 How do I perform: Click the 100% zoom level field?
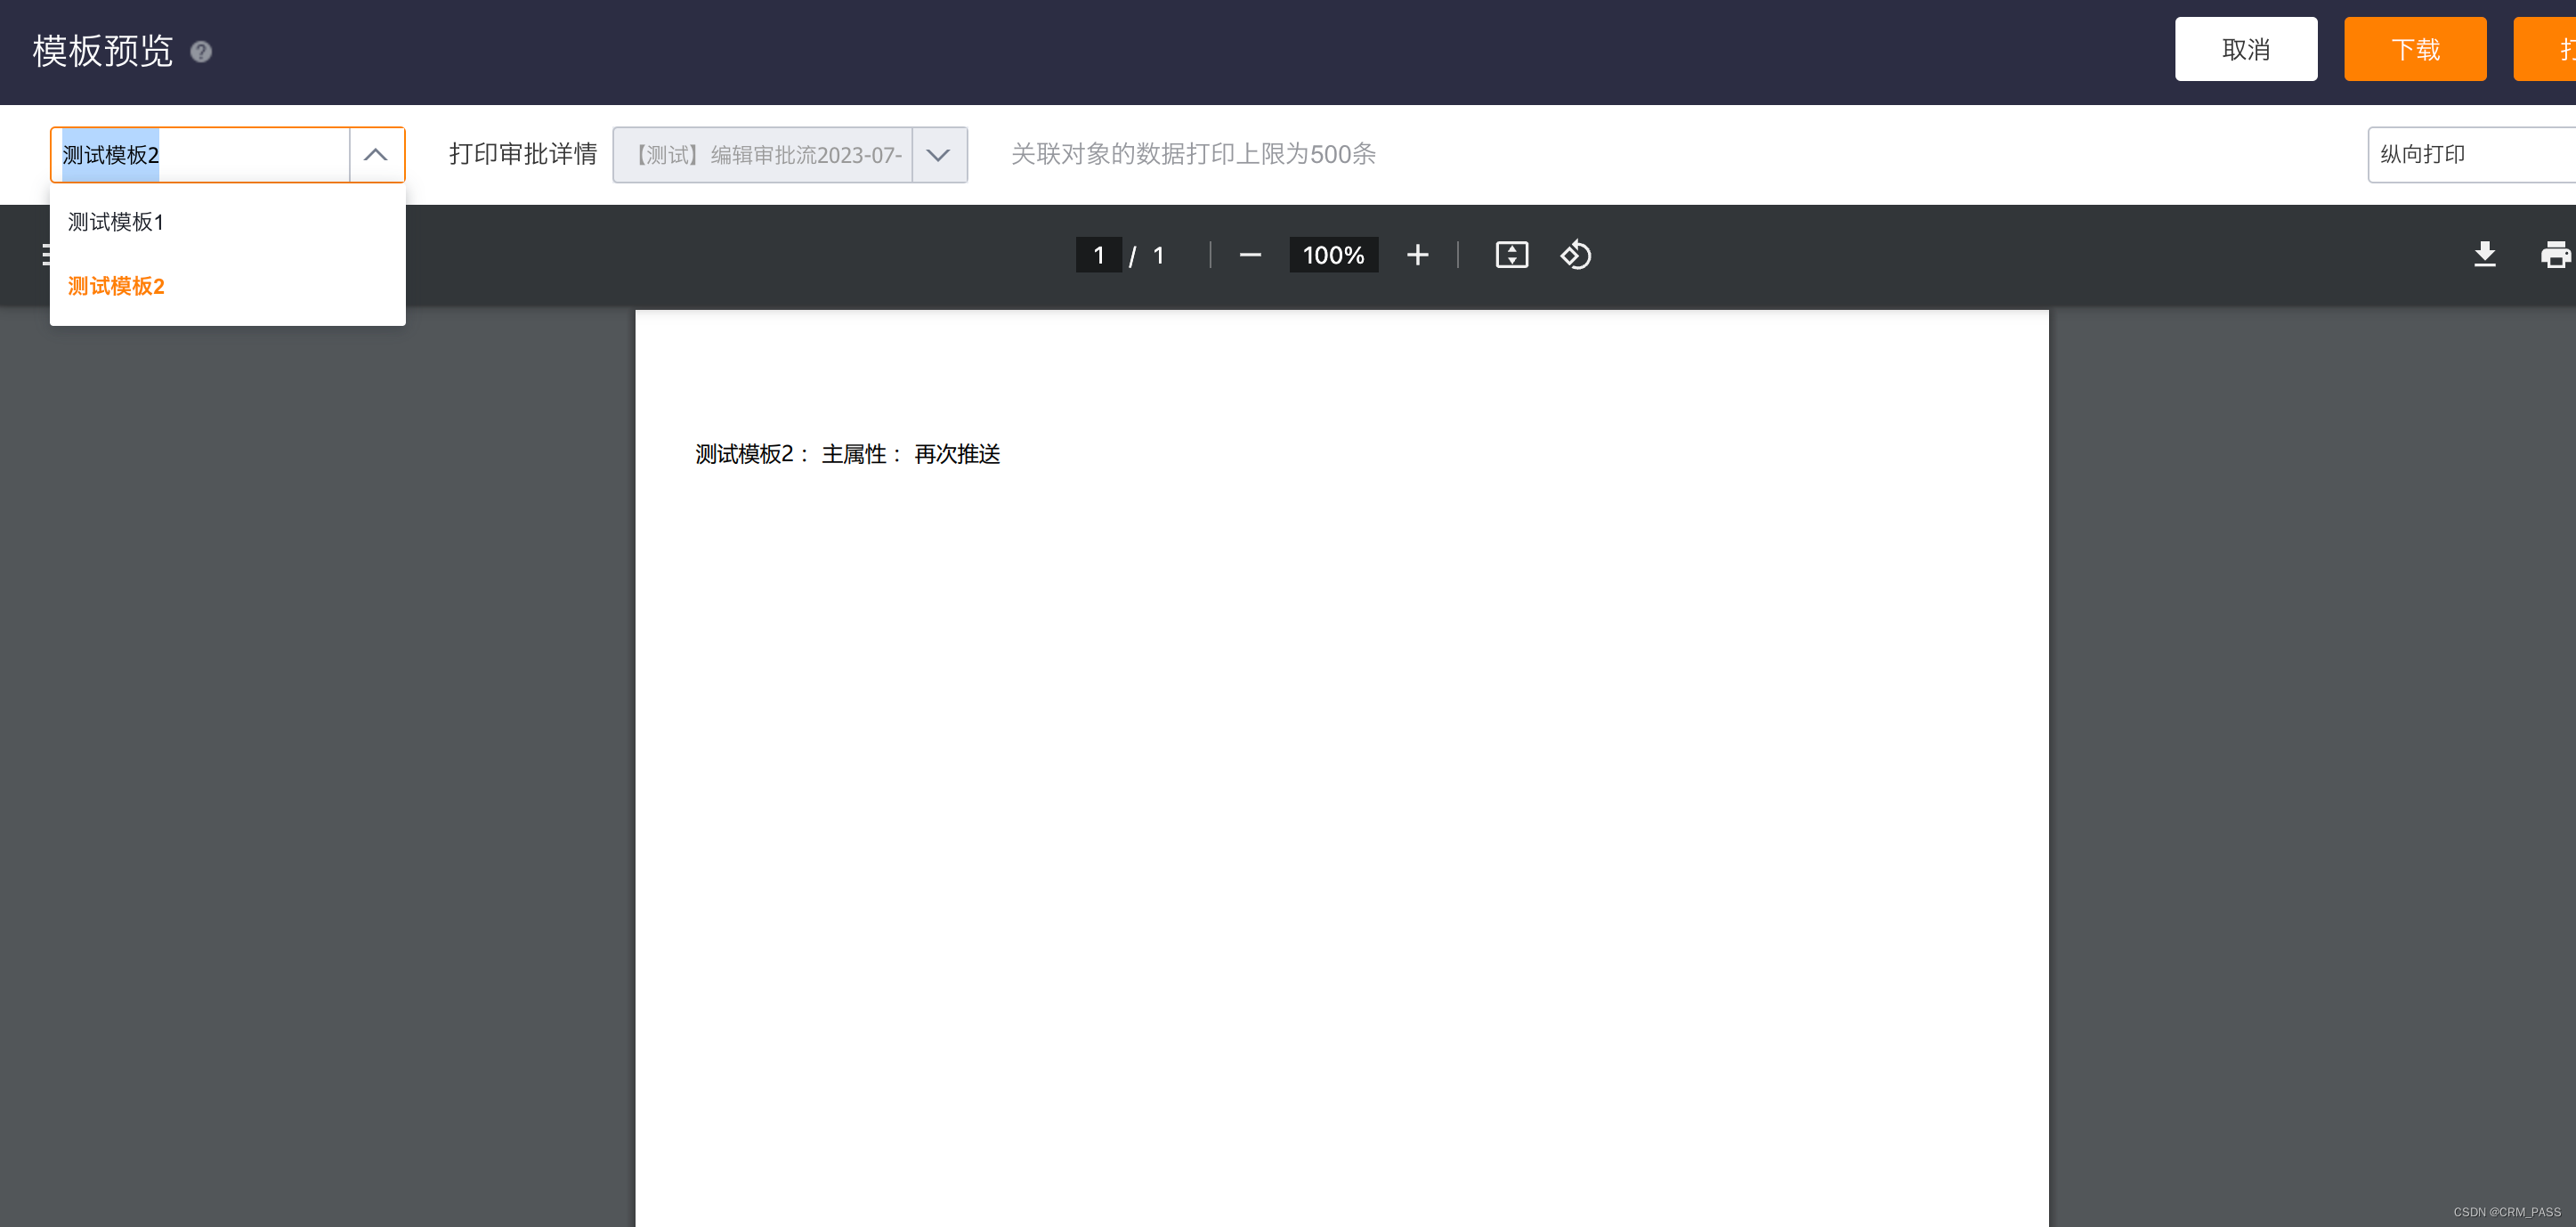point(1333,256)
